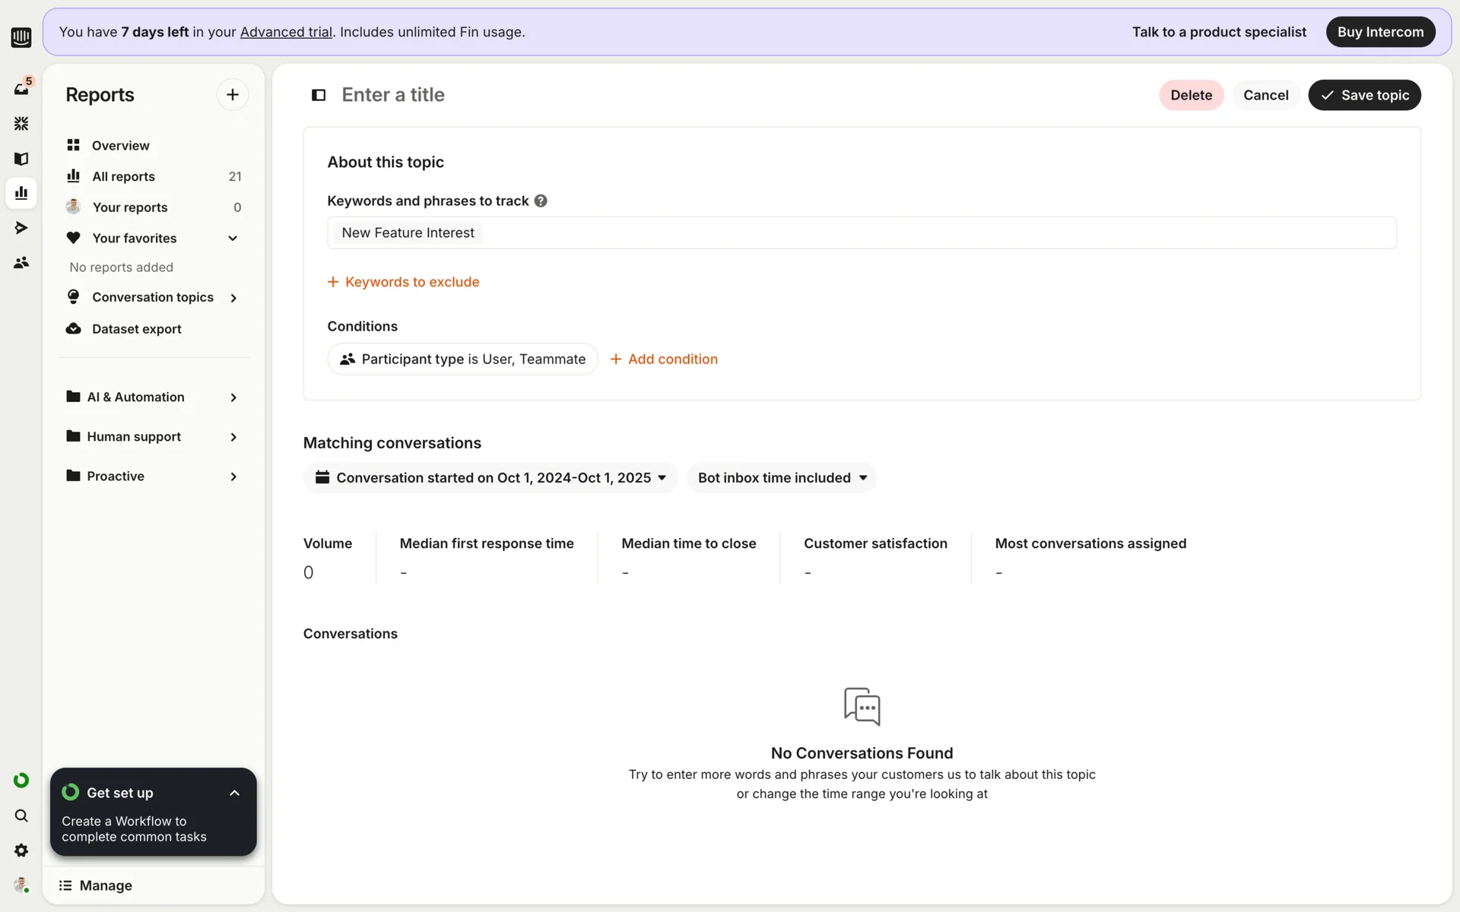Open the Knowledge book icon
Viewport: 1460px width, 912px height.
(x=21, y=159)
